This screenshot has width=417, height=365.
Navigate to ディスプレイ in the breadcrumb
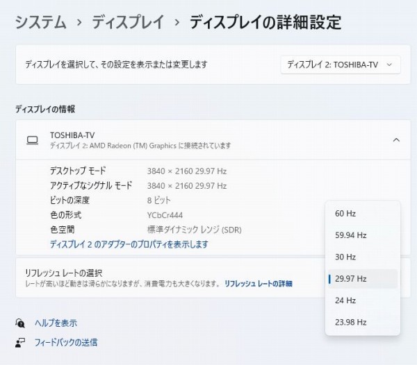point(129,22)
